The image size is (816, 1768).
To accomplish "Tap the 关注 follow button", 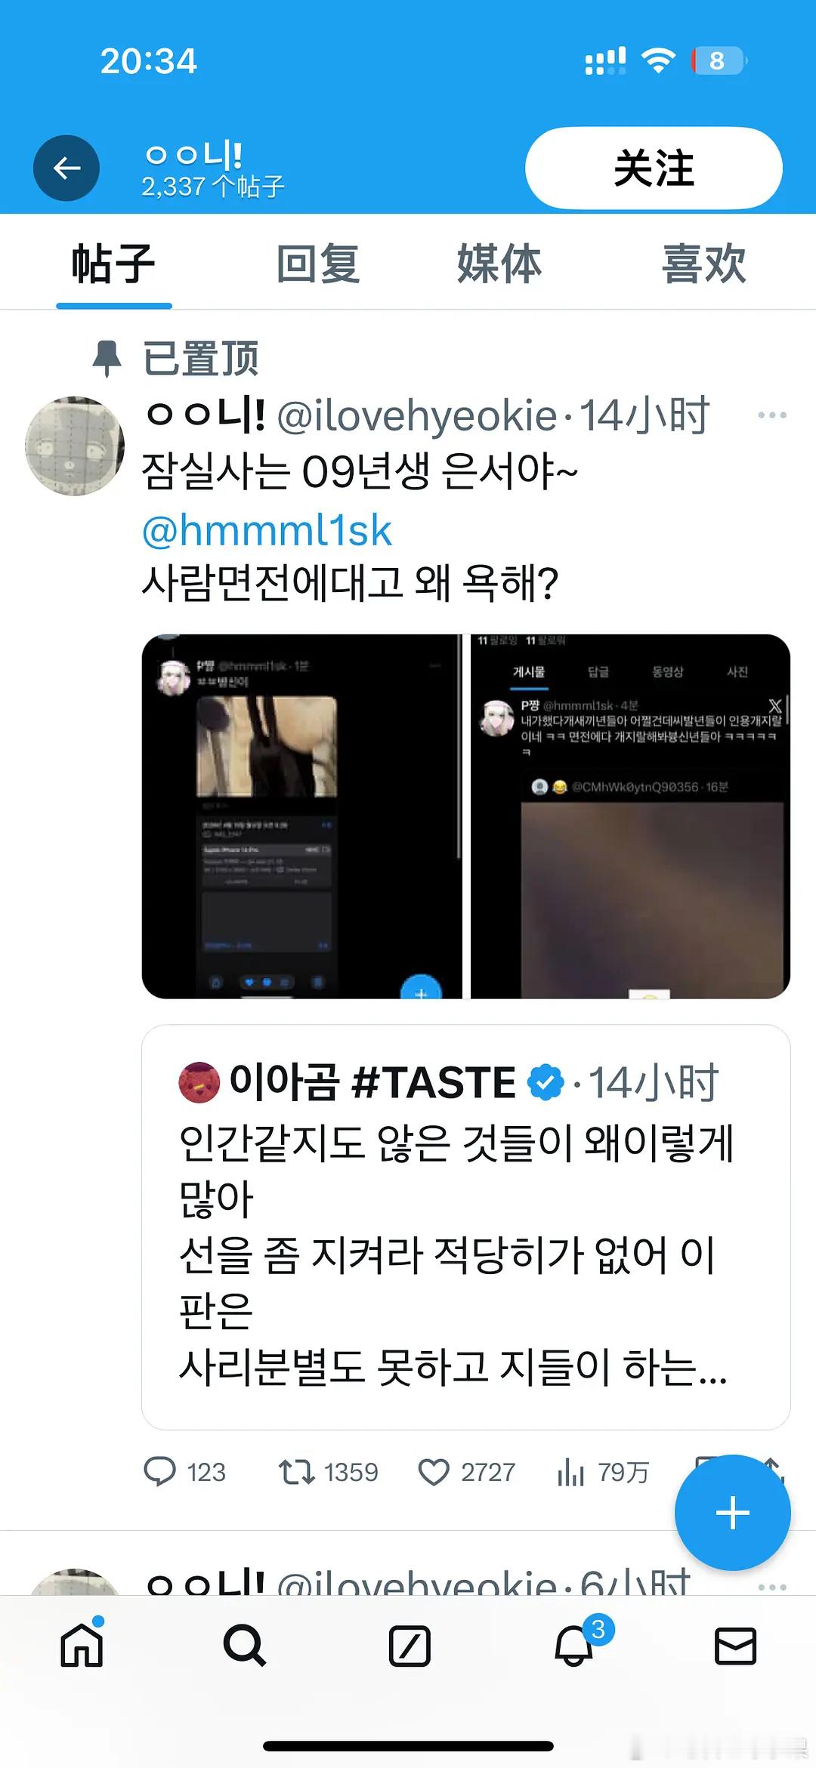I will [x=654, y=168].
